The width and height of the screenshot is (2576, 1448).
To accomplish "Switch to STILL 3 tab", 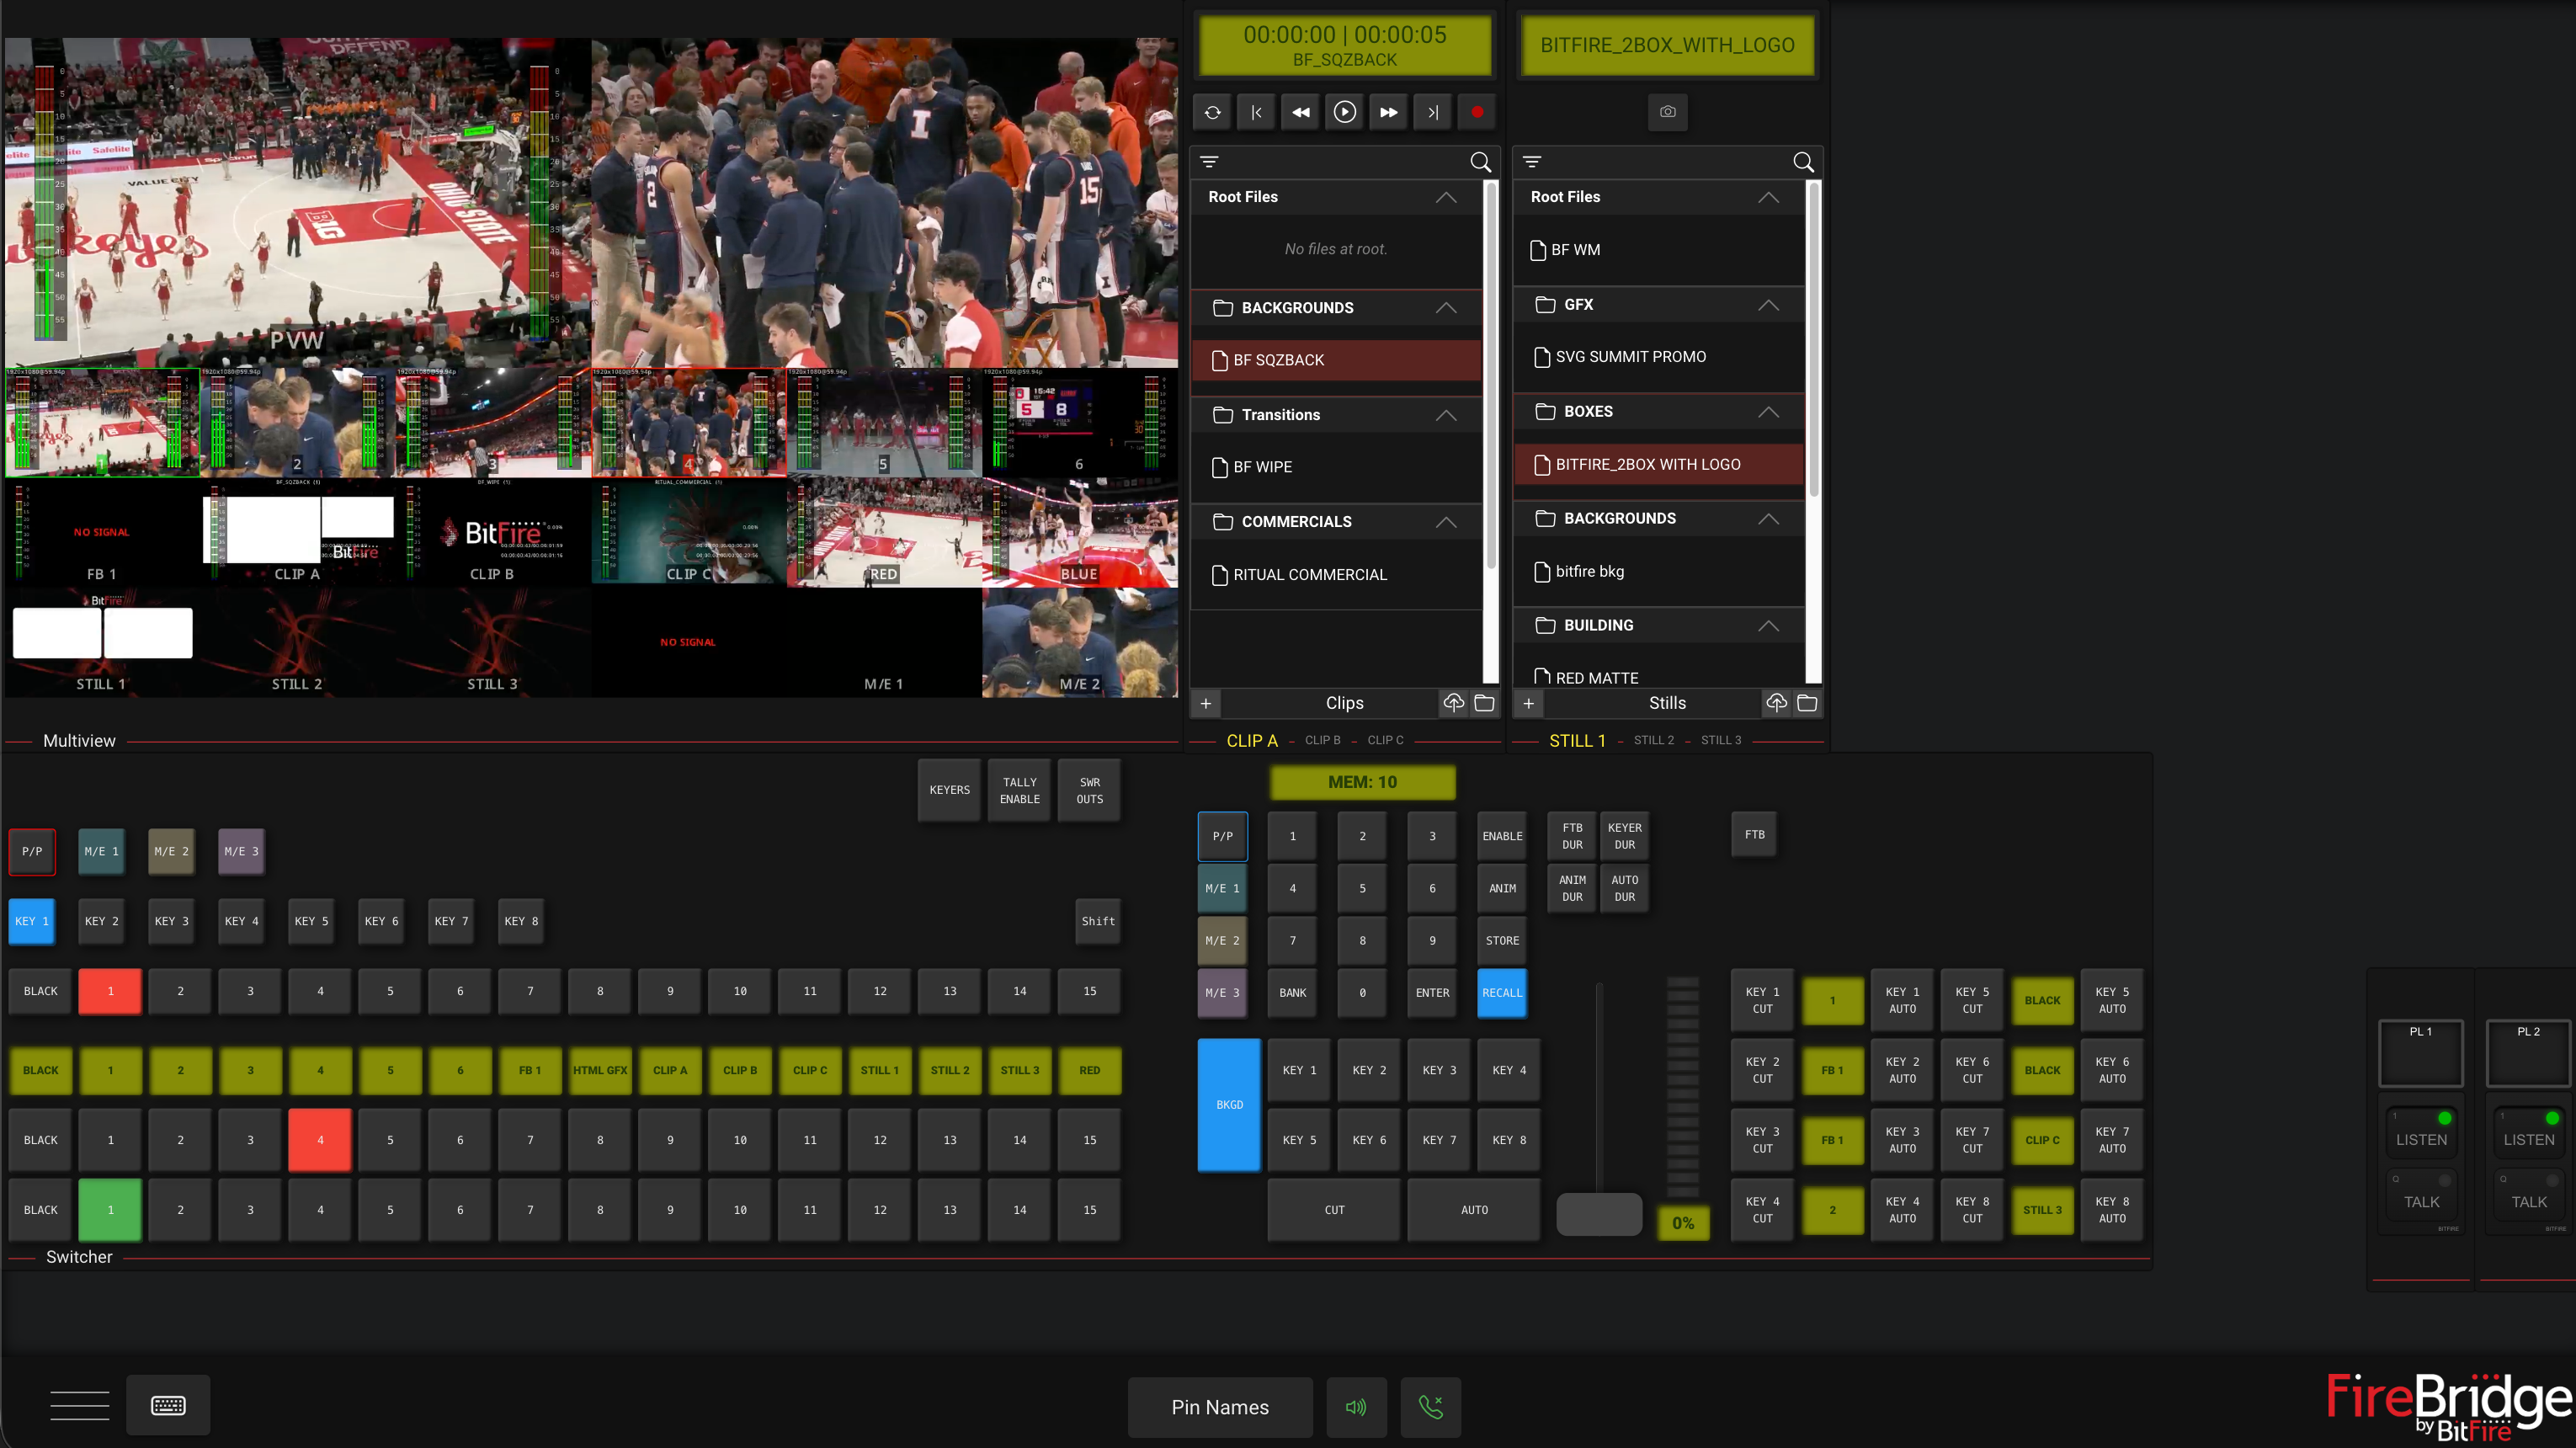I will tap(1721, 740).
